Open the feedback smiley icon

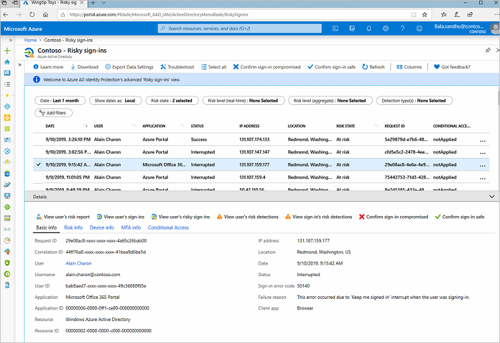click(419, 28)
